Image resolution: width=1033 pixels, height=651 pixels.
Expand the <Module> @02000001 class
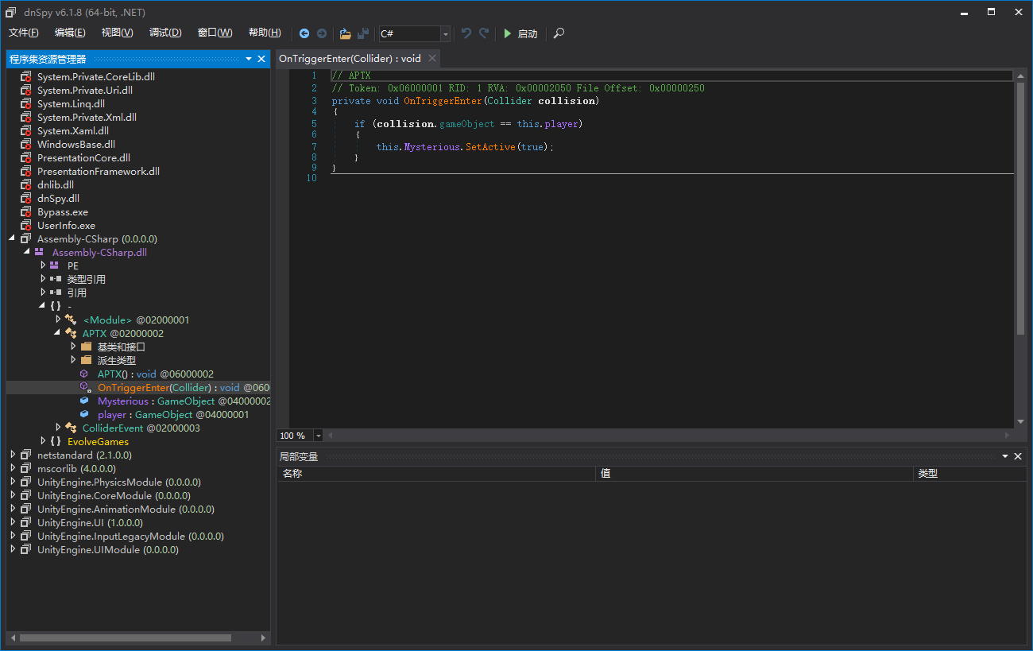click(58, 320)
